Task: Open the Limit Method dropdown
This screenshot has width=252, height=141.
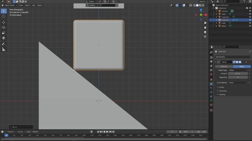Action: 238,83
